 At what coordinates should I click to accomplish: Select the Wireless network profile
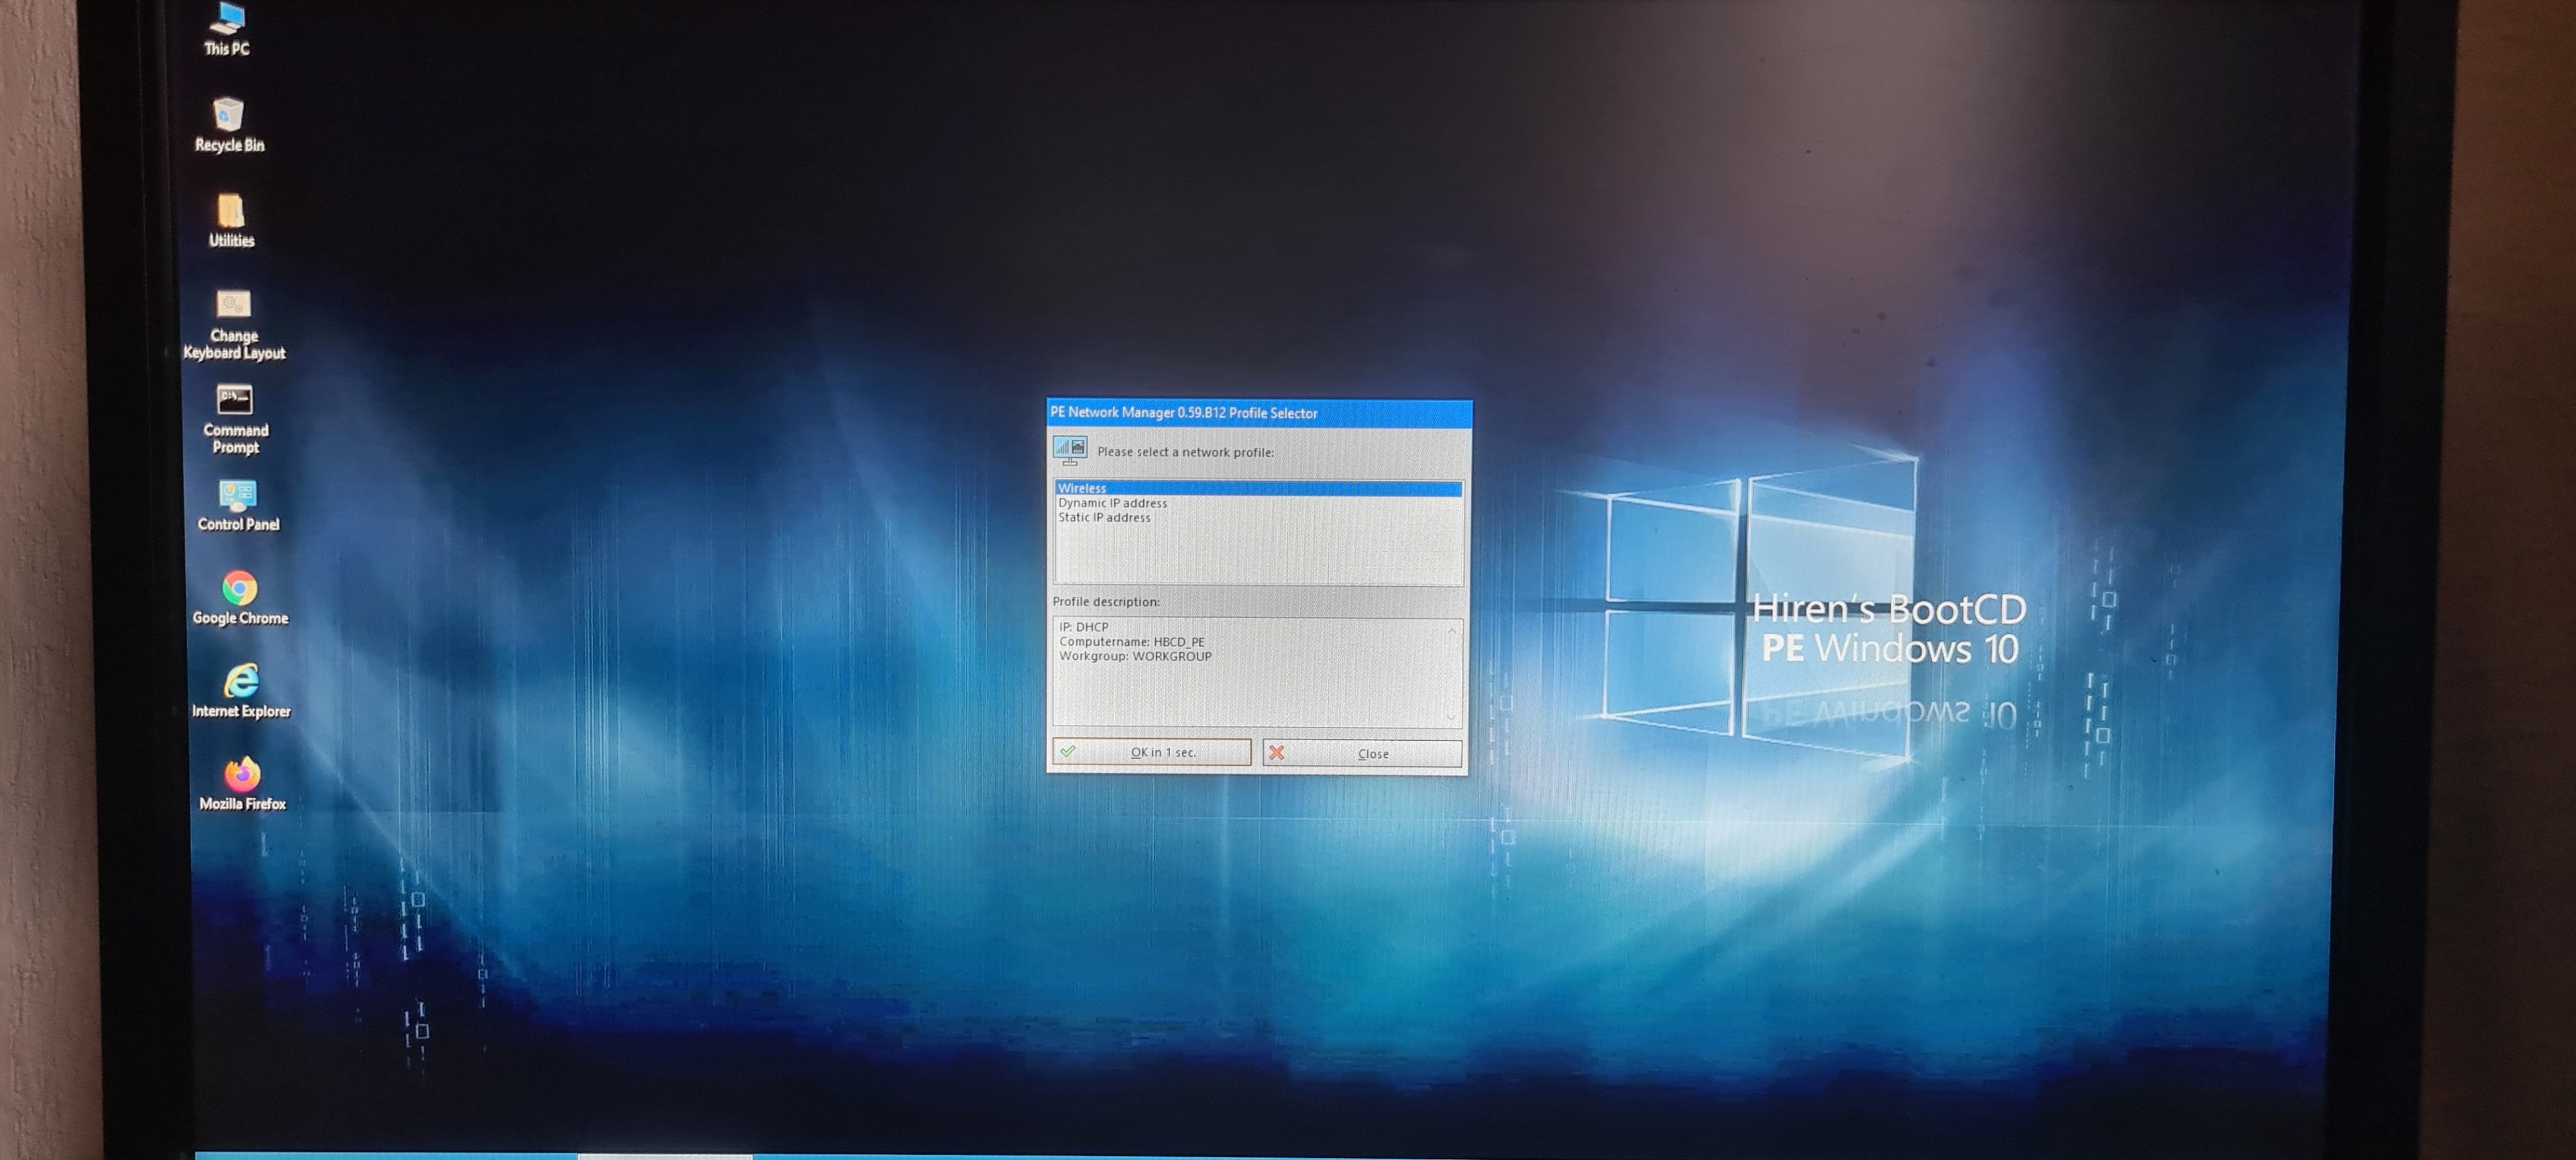pos(1258,489)
